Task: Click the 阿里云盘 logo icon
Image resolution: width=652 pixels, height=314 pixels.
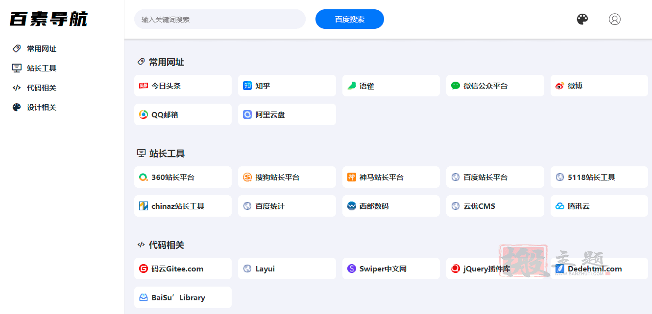Action: [x=247, y=114]
